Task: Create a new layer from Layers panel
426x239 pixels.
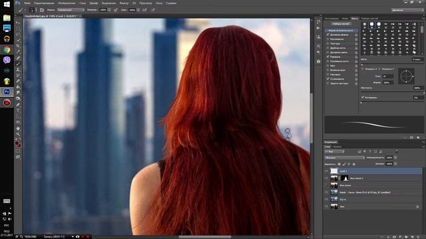Action: click(x=412, y=237)
